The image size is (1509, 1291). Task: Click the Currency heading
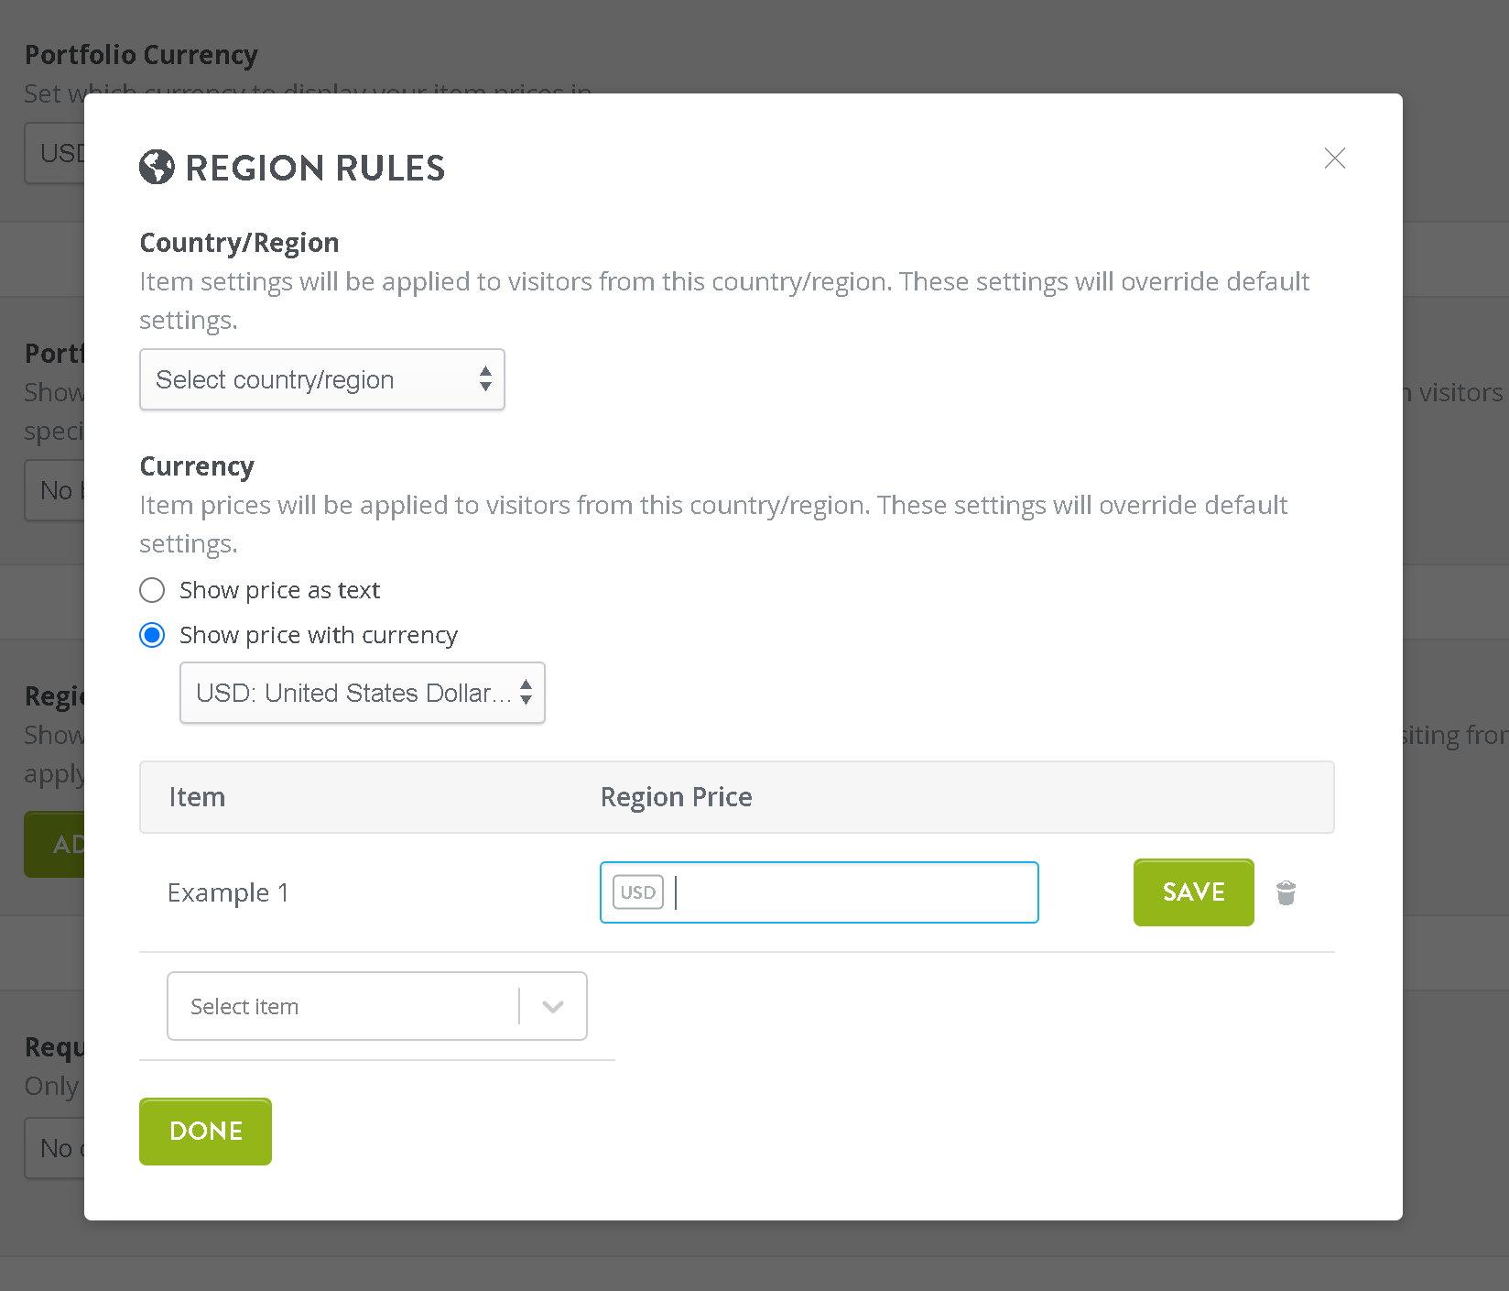tap(197, 466)
